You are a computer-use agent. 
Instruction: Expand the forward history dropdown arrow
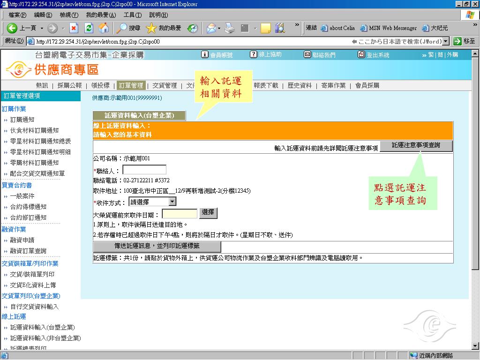[63, 28]
